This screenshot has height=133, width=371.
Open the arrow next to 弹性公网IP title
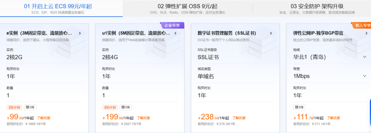(x=366, y=33)
